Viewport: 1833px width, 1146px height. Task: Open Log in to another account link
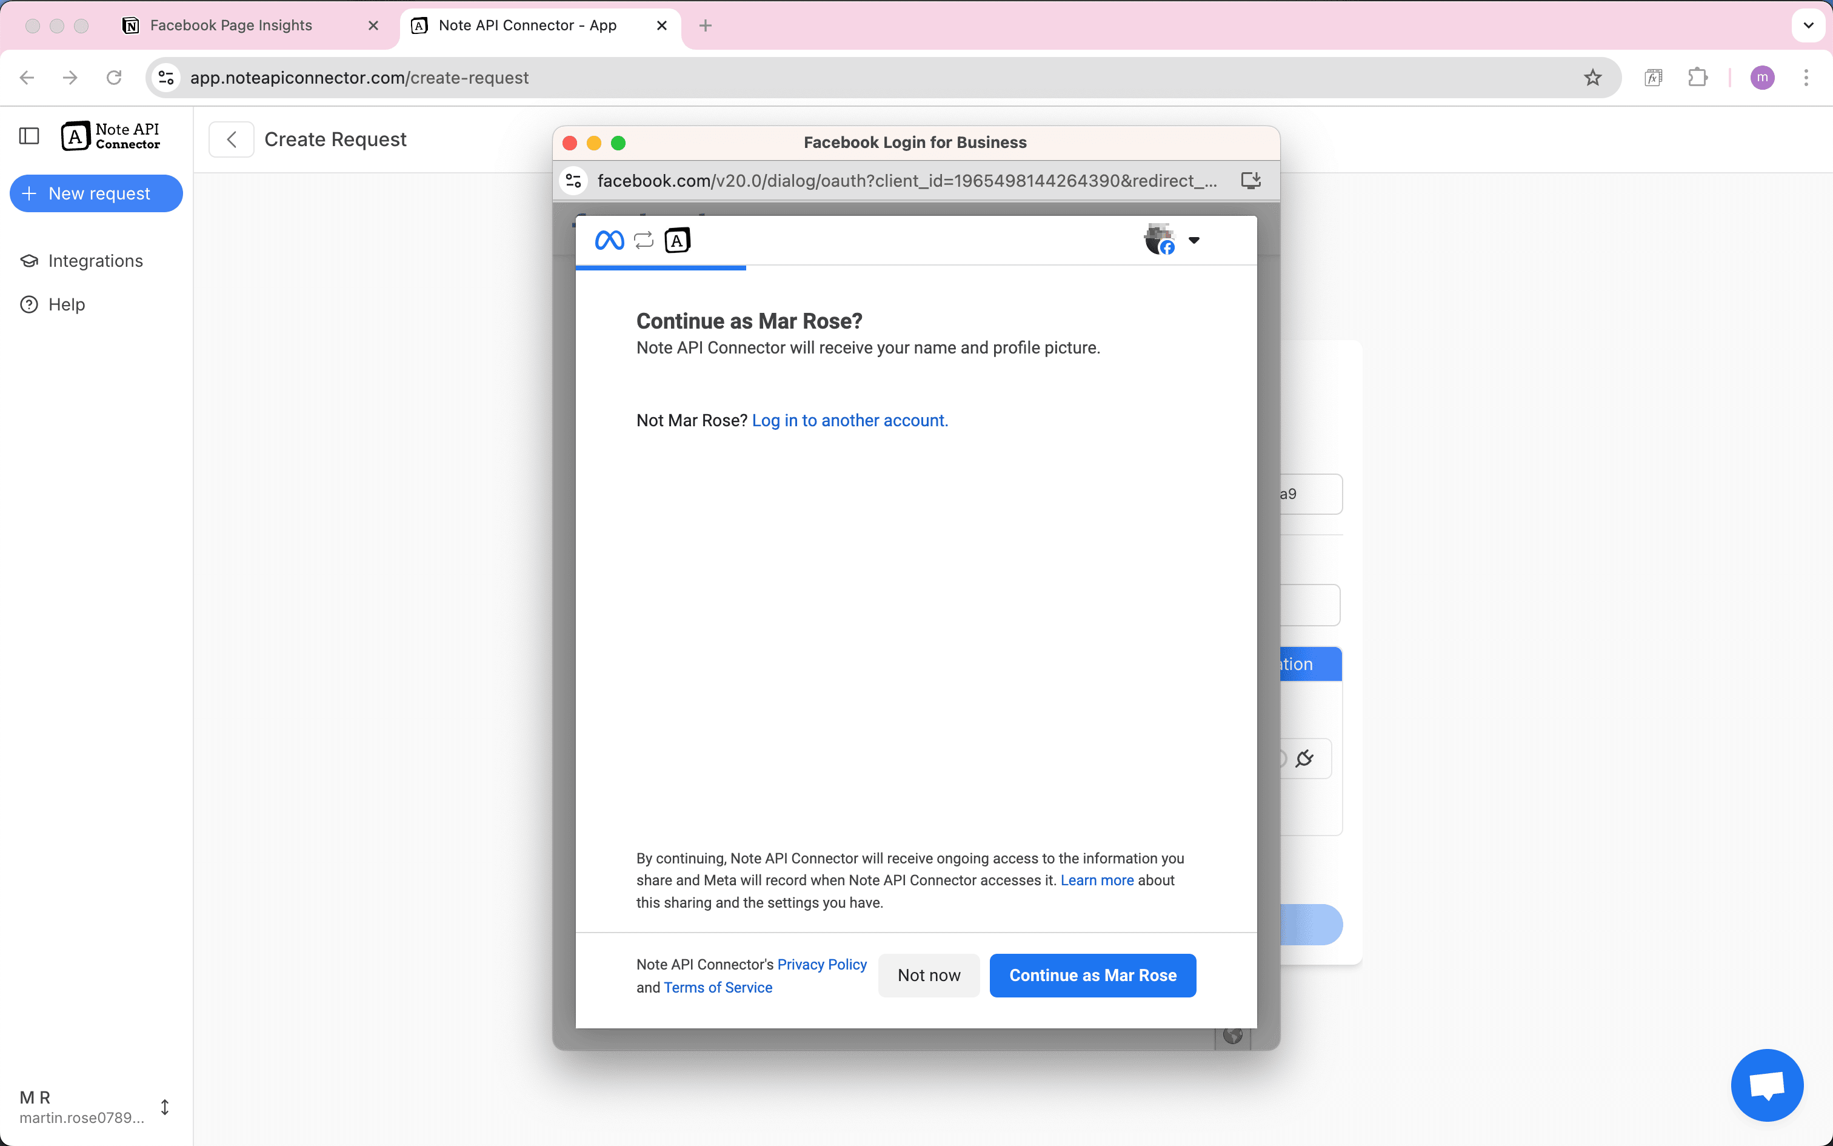(x=850, y=421)
